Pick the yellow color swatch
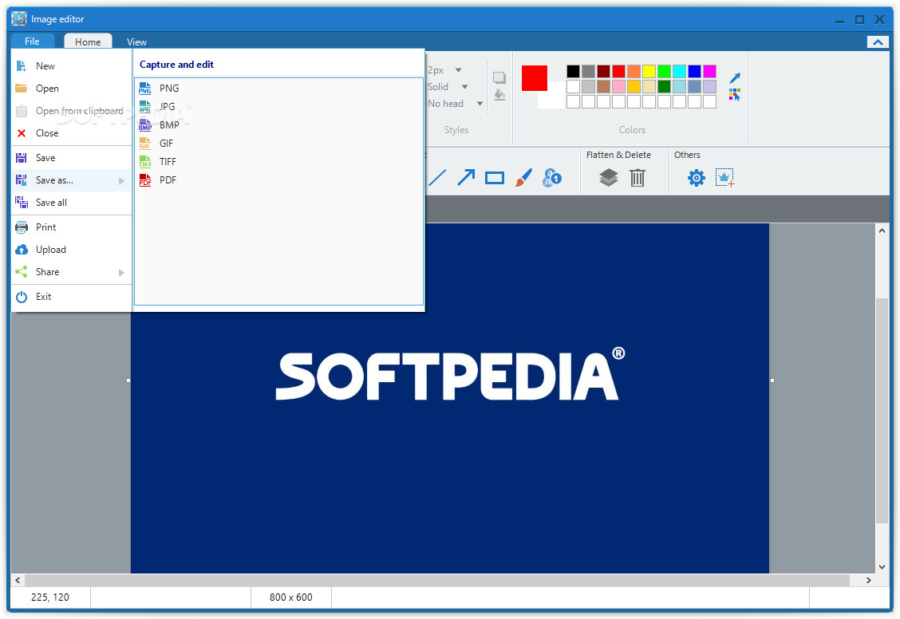 (x=649, y=71)
